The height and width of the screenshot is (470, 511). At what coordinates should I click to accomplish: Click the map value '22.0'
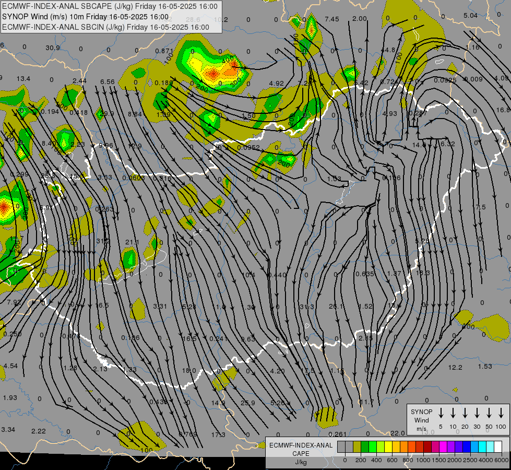click(x=398, y=433)
